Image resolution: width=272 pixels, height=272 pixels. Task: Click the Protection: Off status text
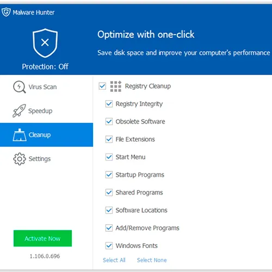pos(45,66)
